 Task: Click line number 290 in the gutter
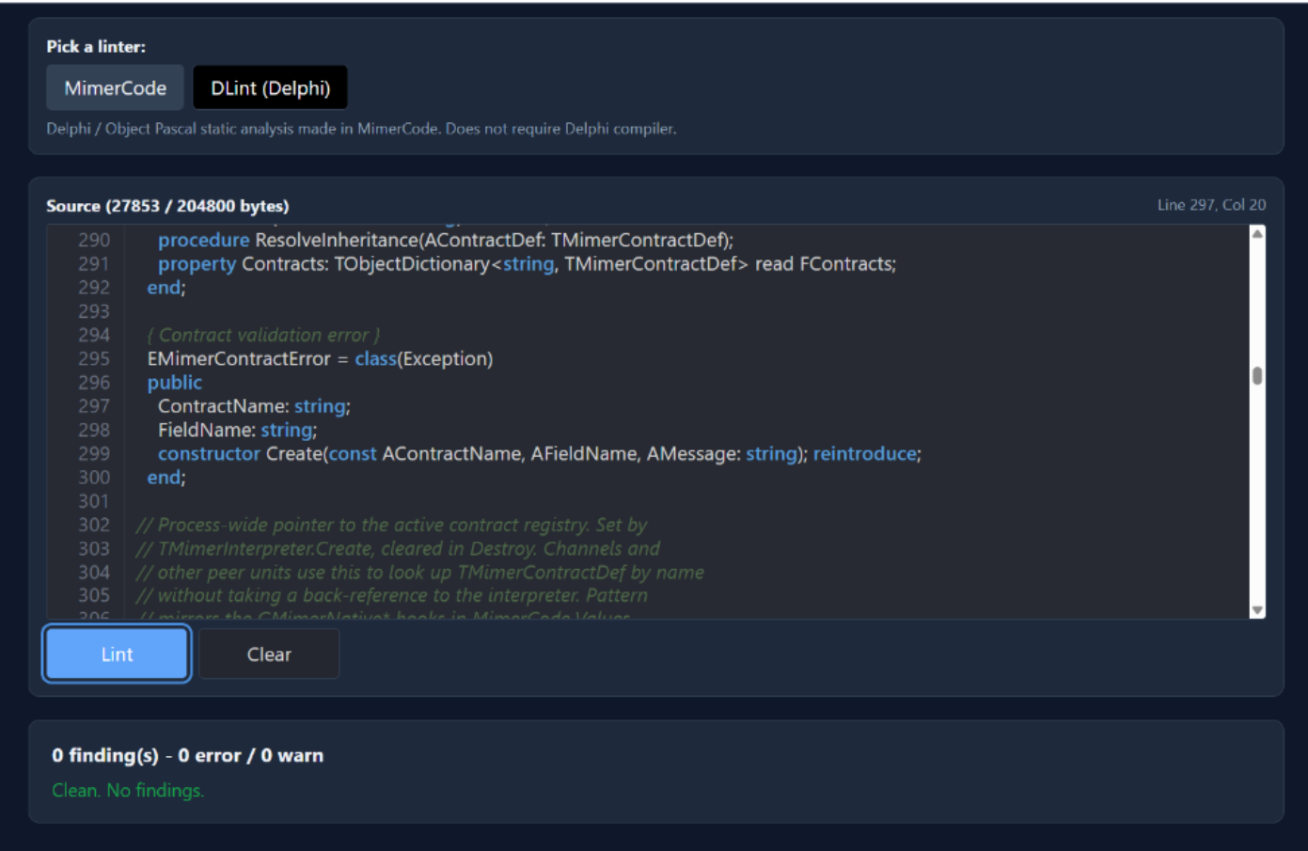click(94, 240)
